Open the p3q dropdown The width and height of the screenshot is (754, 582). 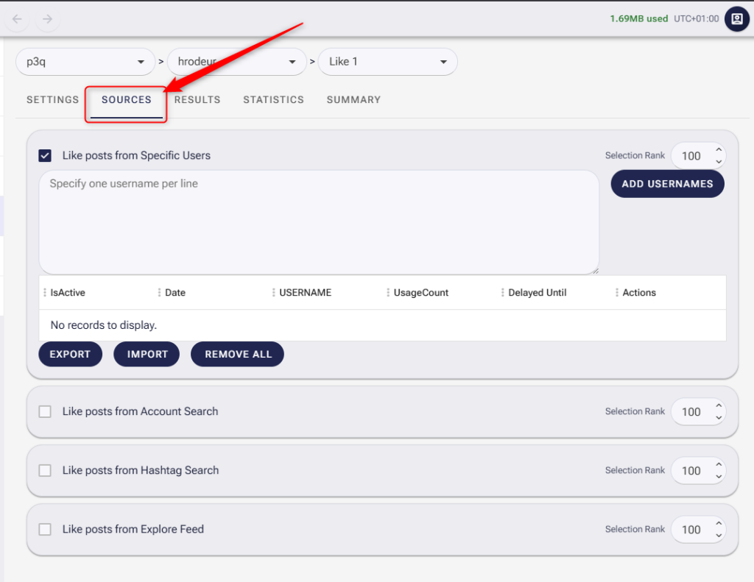click(141, 62)
